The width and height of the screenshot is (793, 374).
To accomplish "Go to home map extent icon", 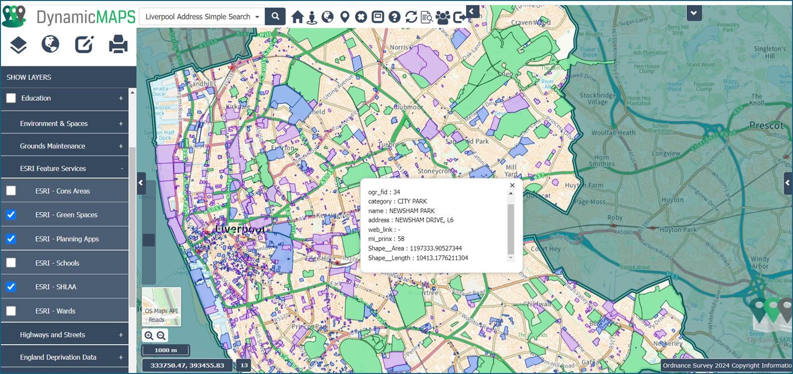I will (x=297, y=17).
